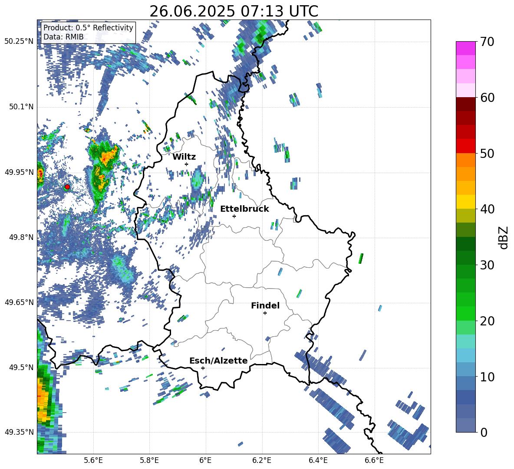Click the 50.1°N latitude label
This screenshot has width=514, height=469.
click(x=21, y=107)
